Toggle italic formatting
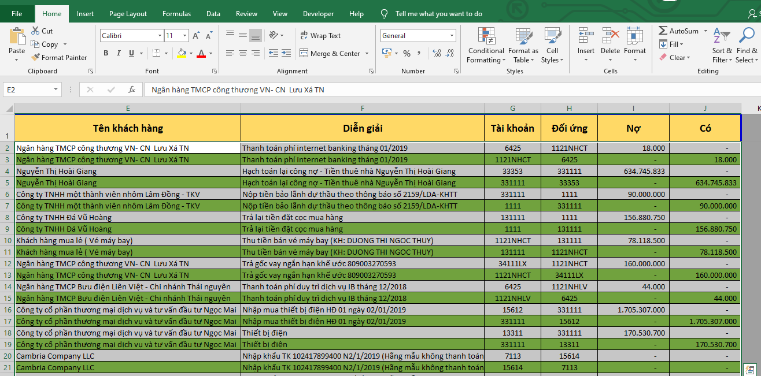This screenshot has width=761, height=376. (x=119, y=54)
